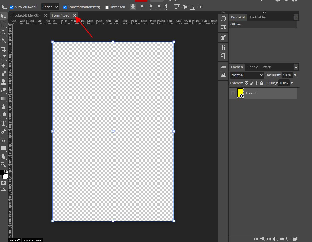Select the Brush tool
This screenshot has width=312, height=242.
coord(3,74)
